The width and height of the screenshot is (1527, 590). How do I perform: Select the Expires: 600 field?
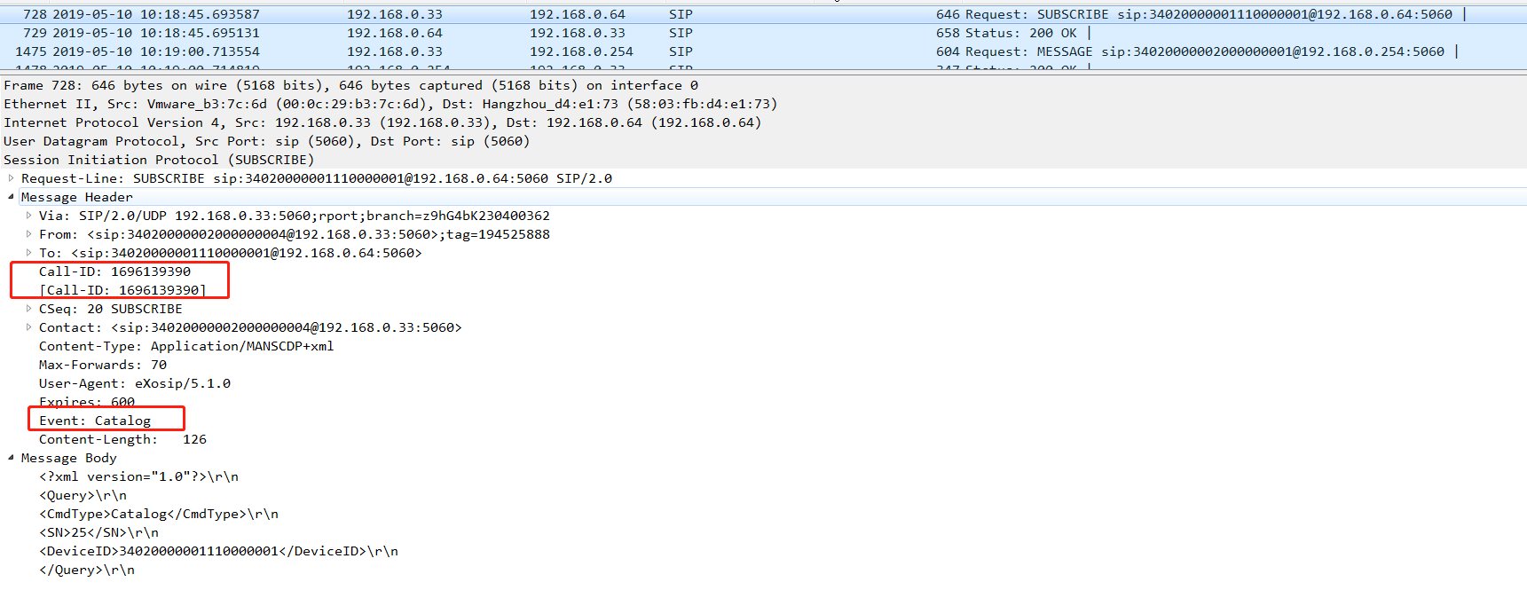pos(87,402)
